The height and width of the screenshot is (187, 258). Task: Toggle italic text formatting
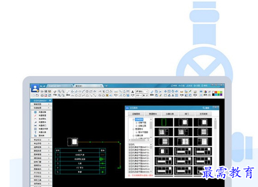point(147,95)
